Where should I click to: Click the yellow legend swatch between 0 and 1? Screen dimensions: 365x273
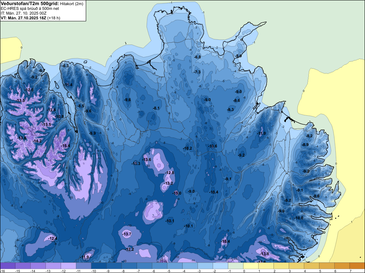[x=251, y=266]
